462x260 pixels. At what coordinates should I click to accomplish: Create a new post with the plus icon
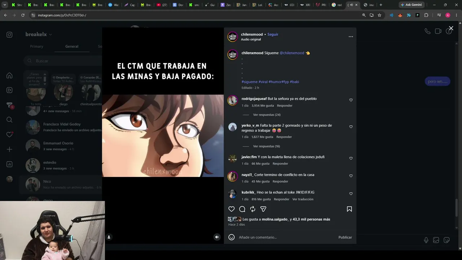(9, 149)
